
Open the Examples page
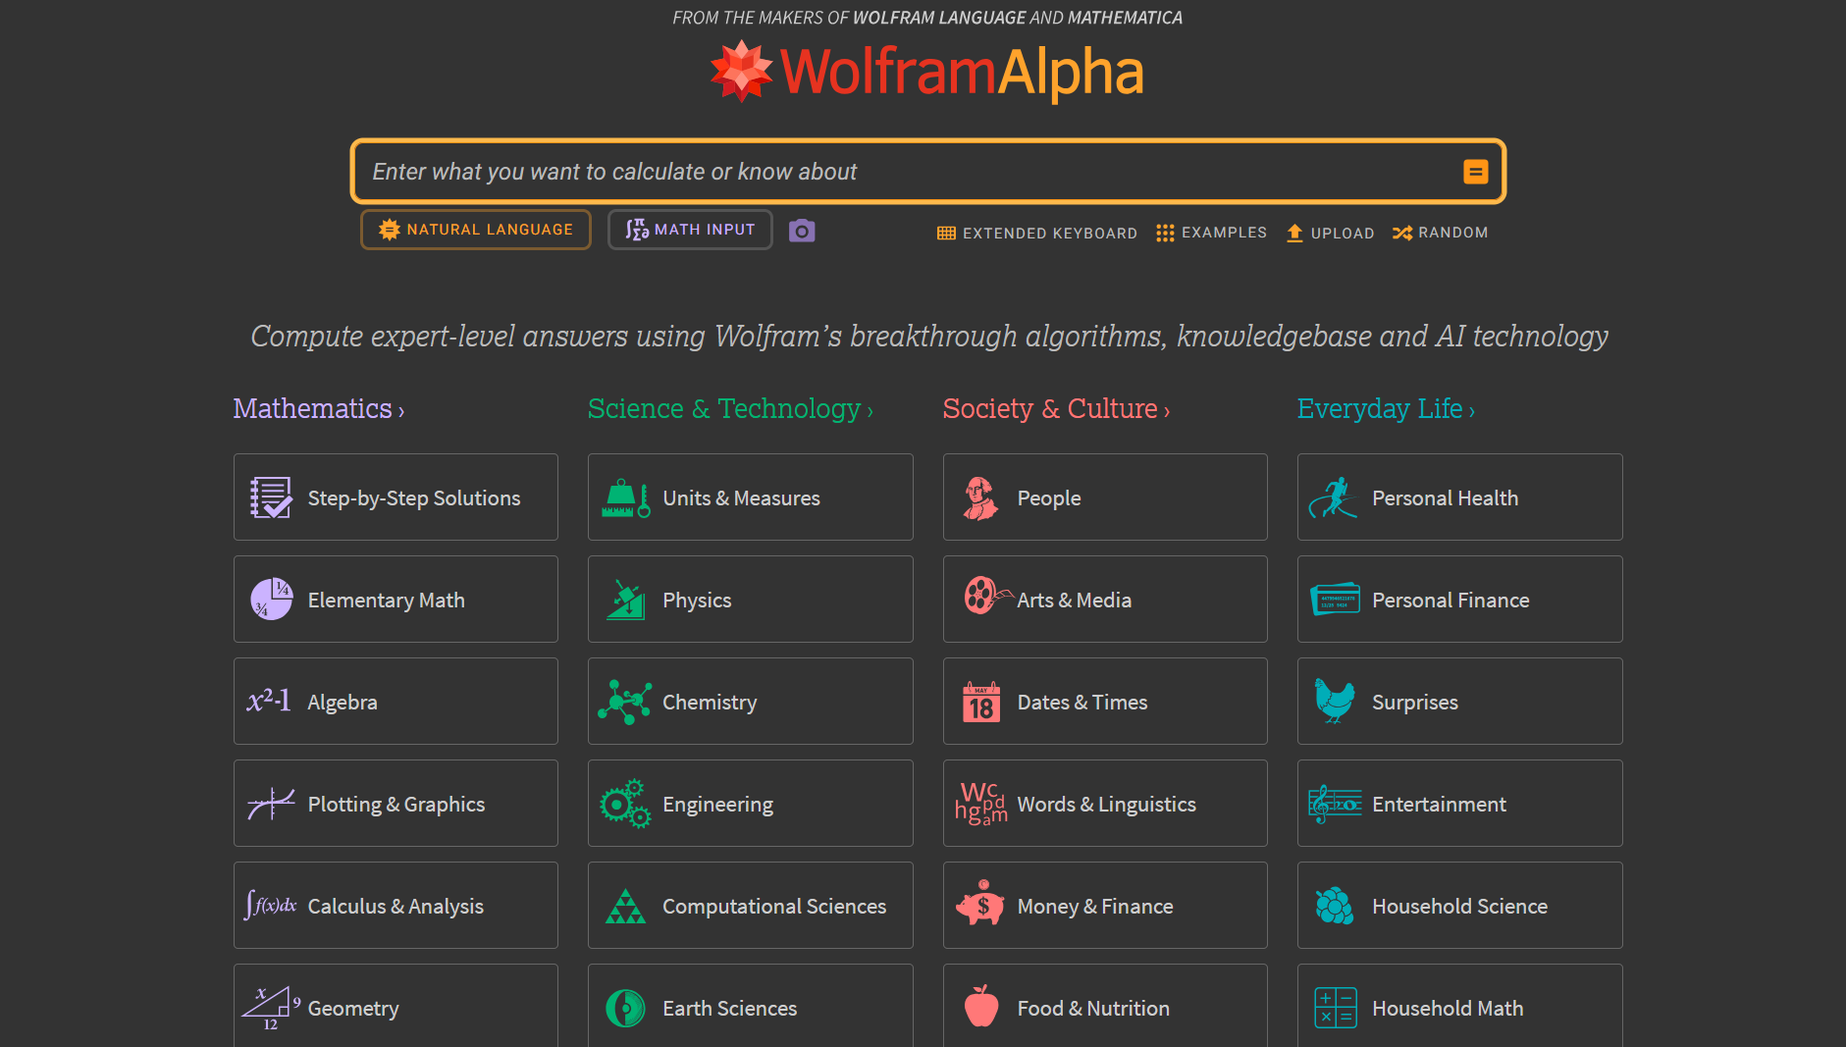click(x=1211, y=233)
